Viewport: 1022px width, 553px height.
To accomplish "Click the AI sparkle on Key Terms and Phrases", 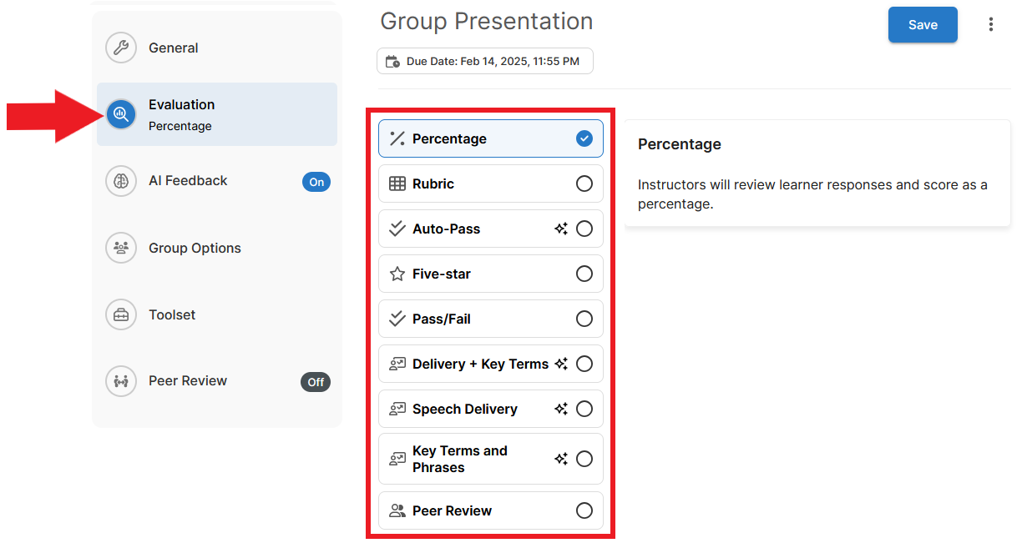I will coord(561,459).
